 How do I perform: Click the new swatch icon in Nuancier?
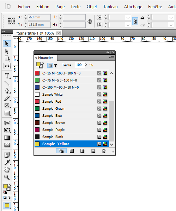coord(93,151)
